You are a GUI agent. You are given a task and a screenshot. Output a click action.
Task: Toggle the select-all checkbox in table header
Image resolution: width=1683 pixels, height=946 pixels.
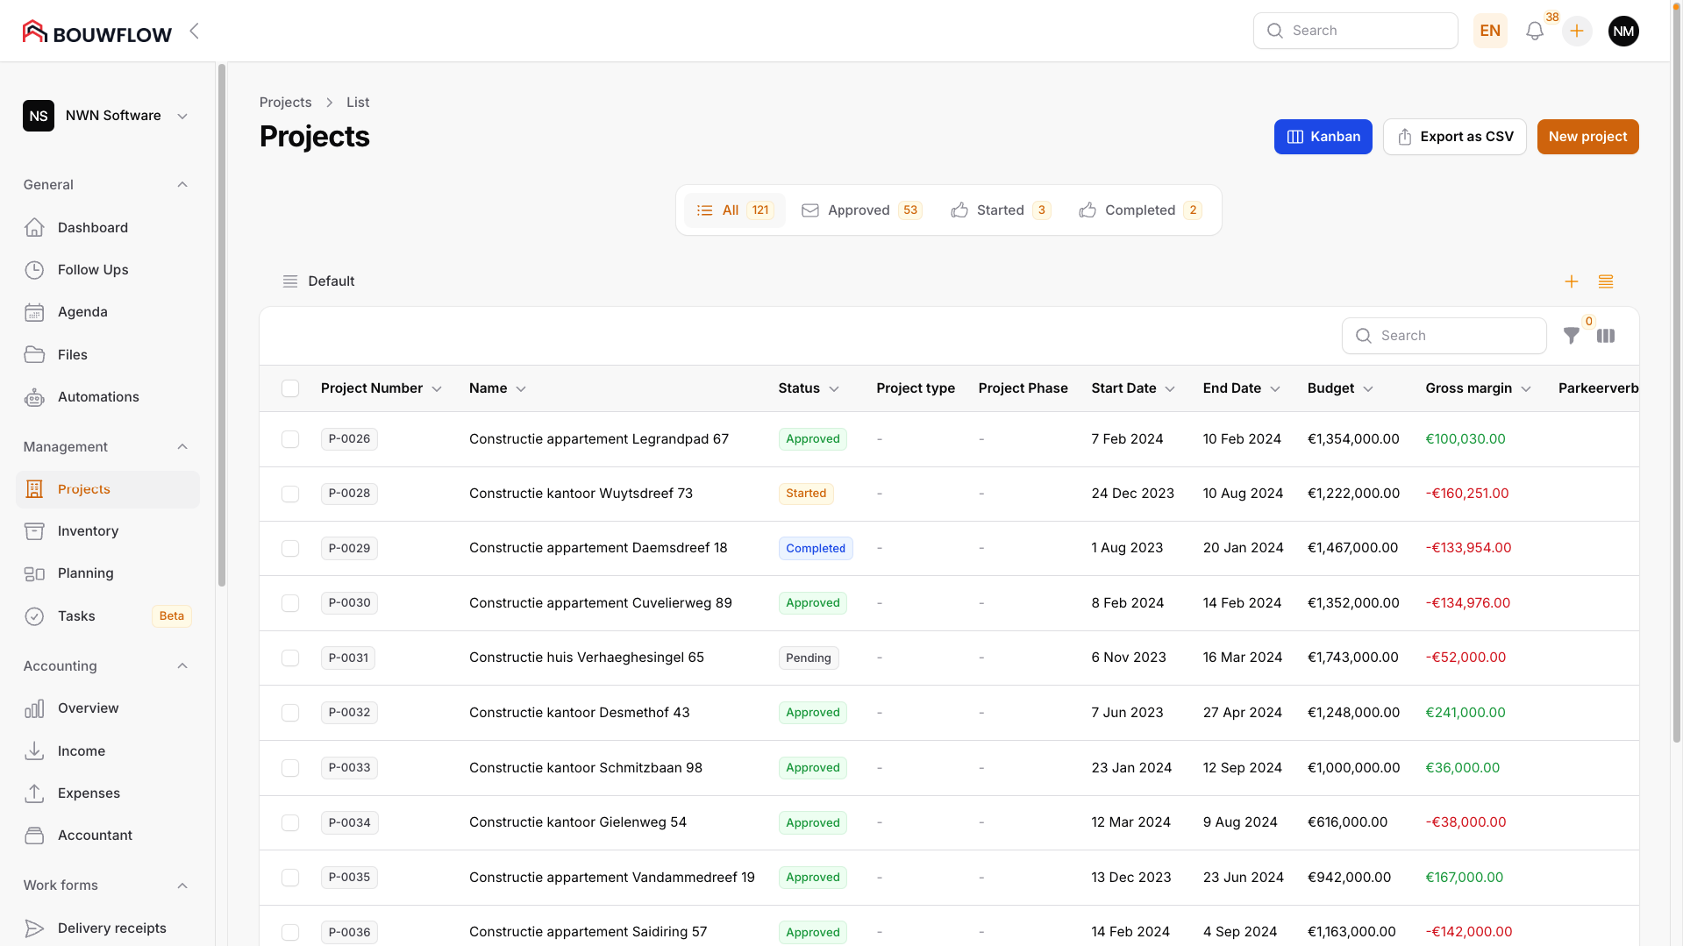290,388
